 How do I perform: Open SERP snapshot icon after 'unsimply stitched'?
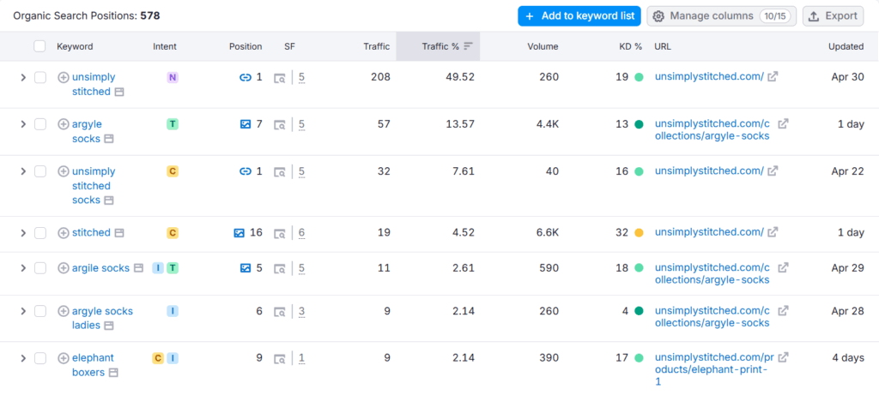(119, 92)
